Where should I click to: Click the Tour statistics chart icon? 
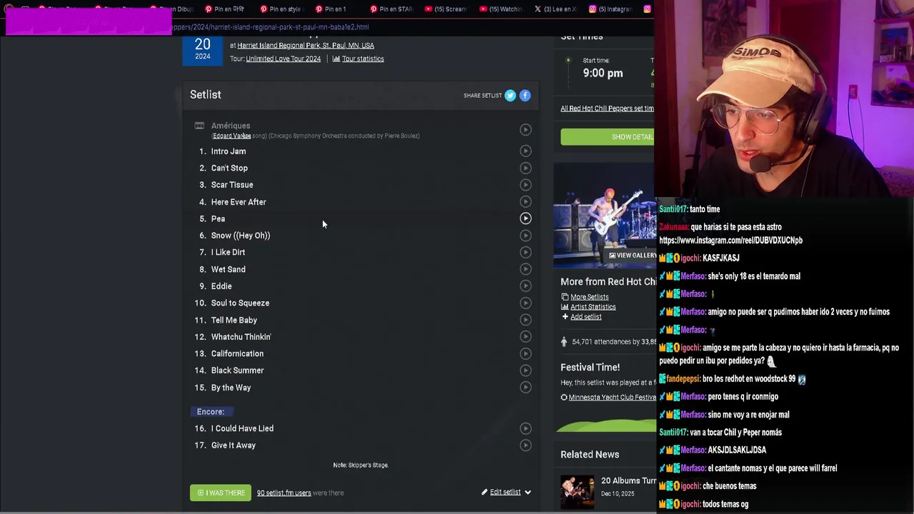click(336, 59)
